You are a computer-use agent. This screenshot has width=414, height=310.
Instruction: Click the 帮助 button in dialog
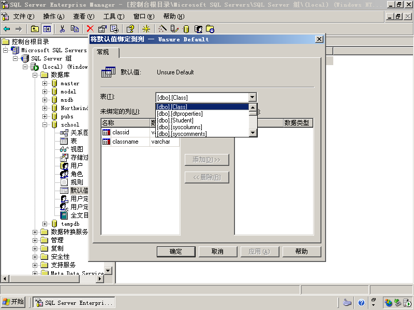(x=302, y=252)
